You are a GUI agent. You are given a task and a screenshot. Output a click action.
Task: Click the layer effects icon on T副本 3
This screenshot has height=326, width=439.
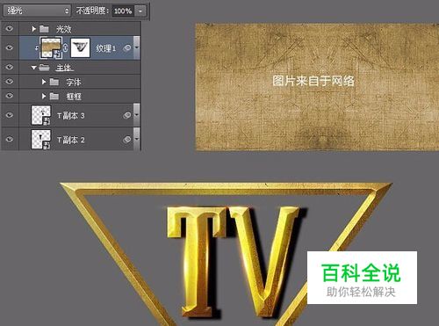coord(127,115)
